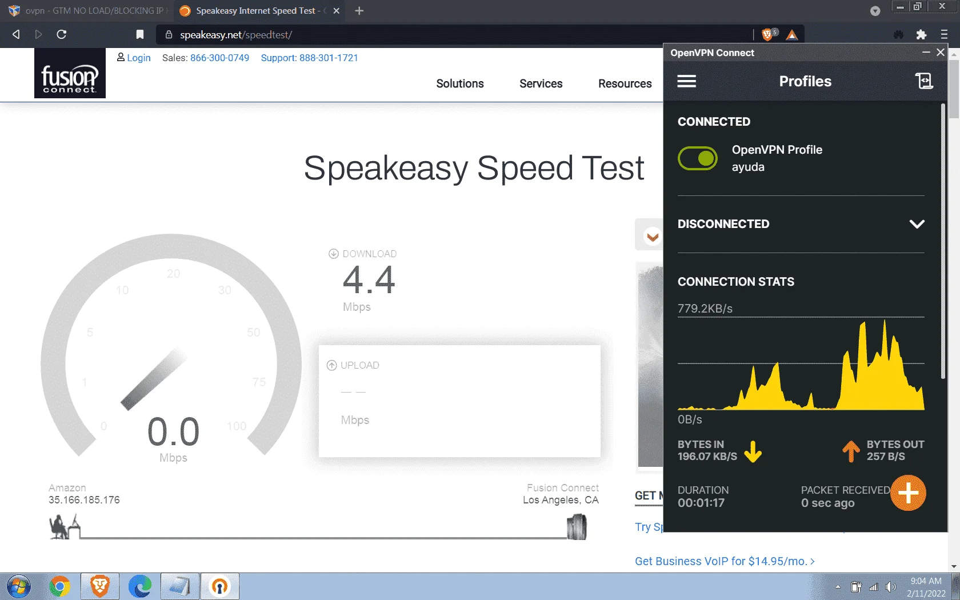Click the address bar with speakeasy.net/speedtest/

(x=454, y=35)
